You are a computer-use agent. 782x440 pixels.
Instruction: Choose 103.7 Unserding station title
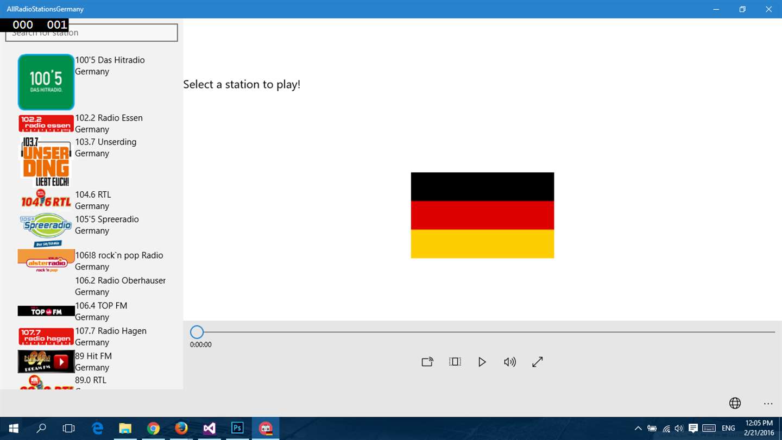(105, 142)
